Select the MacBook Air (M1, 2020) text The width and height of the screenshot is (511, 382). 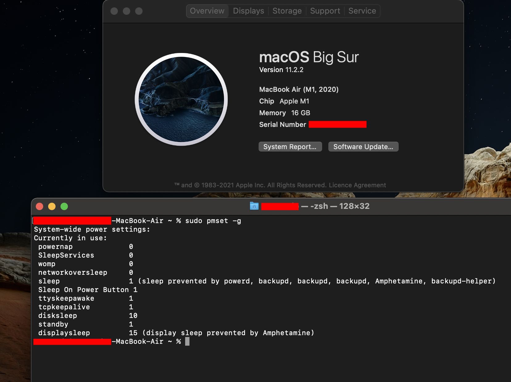pos(299,89)
